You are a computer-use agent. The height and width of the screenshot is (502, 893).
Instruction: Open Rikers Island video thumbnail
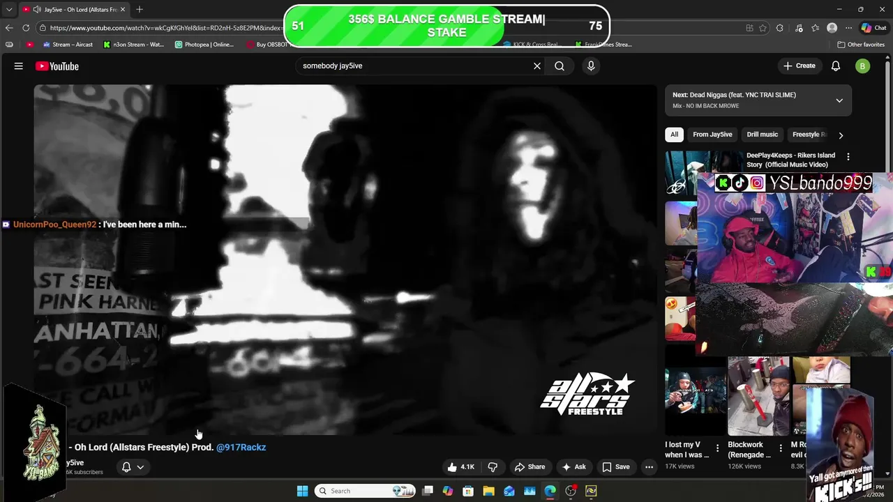pos(704,172)
